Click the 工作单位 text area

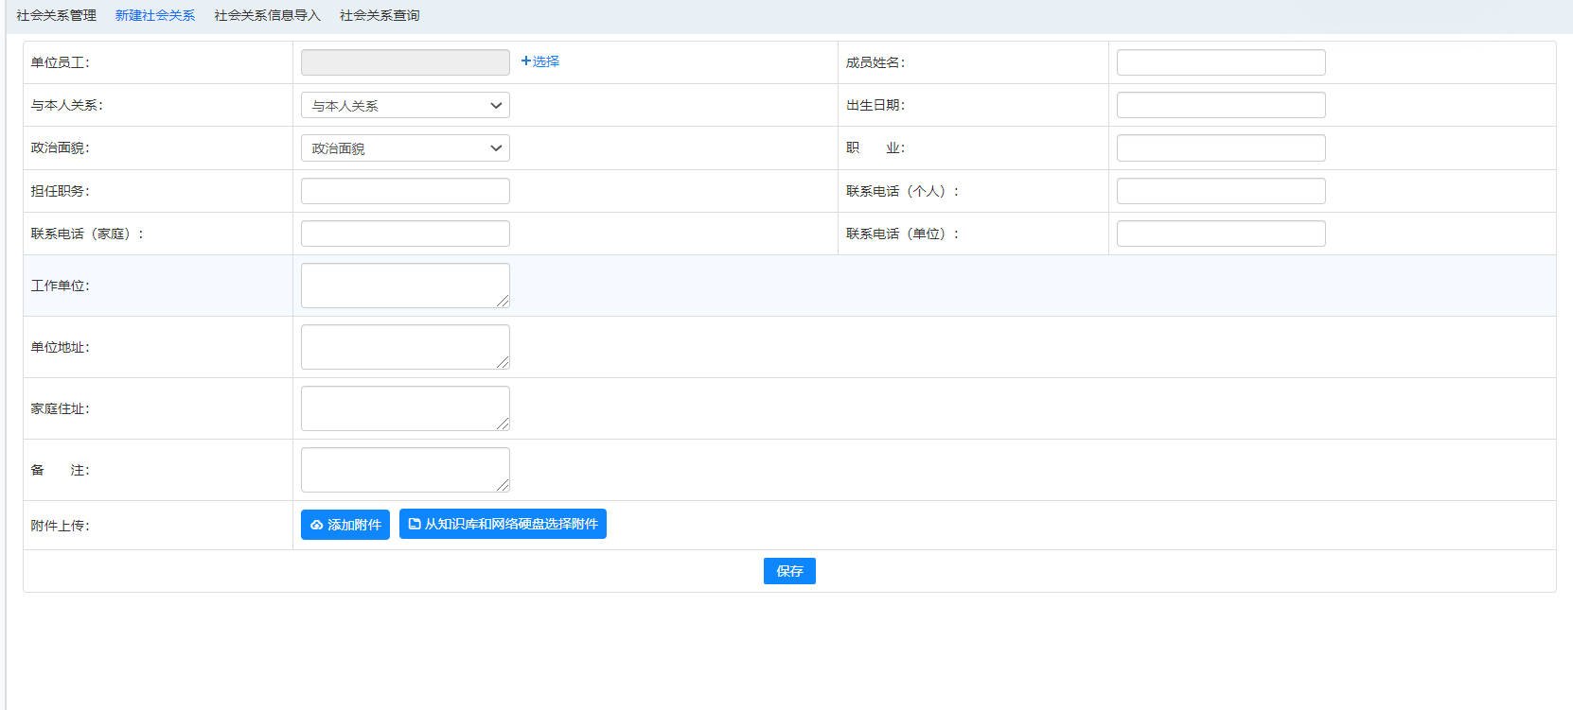(405, 286)
